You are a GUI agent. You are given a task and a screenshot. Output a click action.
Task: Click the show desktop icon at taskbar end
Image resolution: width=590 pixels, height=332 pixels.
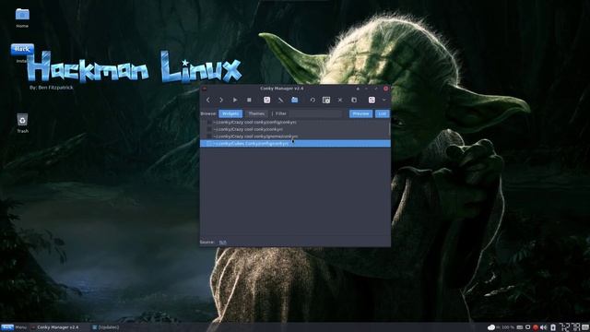tap(585, 327)
